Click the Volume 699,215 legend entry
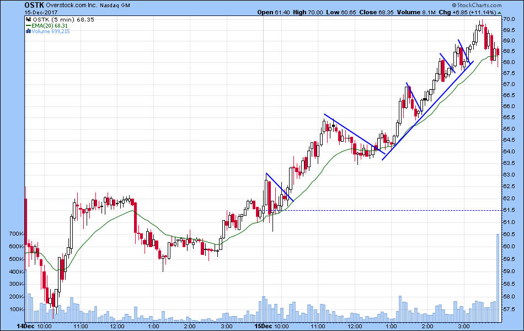Screen dimensions: 524x331 50,31
